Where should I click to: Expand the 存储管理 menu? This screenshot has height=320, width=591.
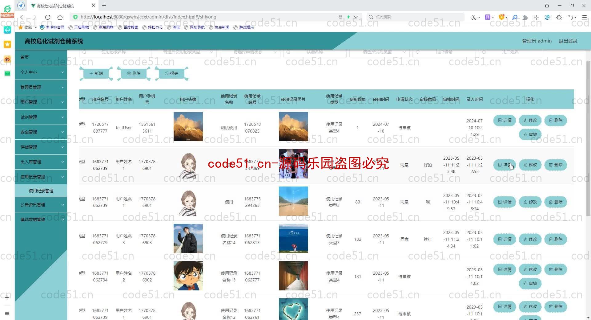[41, 147]
